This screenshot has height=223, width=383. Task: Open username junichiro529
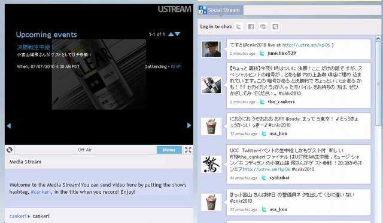pos(282,53)
